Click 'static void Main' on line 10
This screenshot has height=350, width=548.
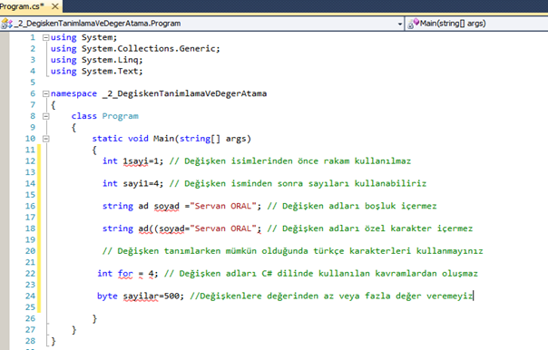132,139
